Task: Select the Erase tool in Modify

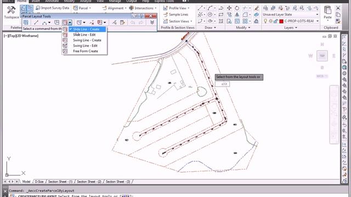Action: tap(257, 8)
